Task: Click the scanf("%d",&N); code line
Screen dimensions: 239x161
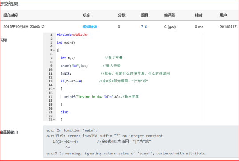Action: click(x=74, y=66)
